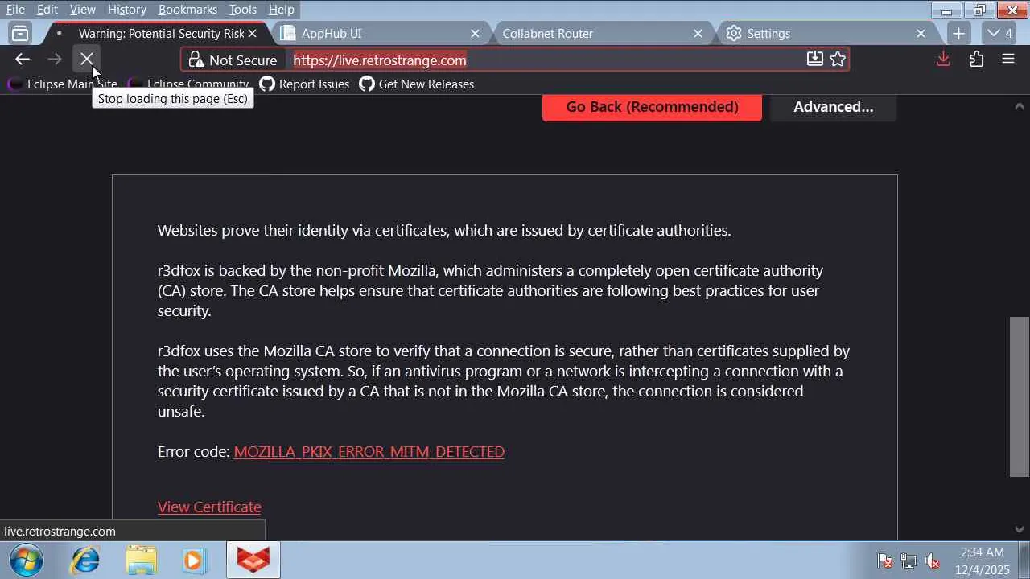Click the page vertical scrollbar thumb
Viewport: 1030px width, 579px height.
(x=1019, y=397)
